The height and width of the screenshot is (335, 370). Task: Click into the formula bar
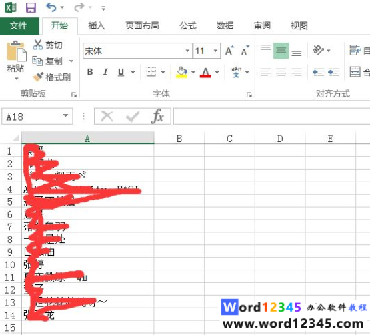pos(271,116)
